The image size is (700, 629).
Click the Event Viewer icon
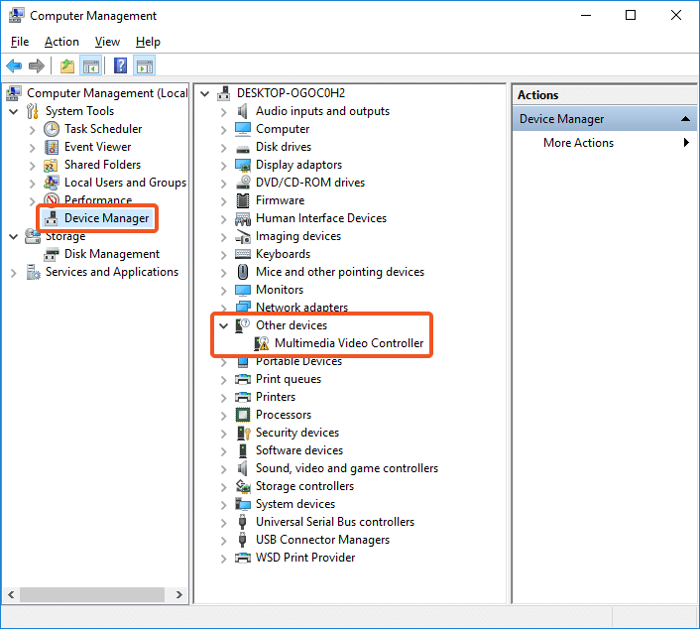point(52,147)
